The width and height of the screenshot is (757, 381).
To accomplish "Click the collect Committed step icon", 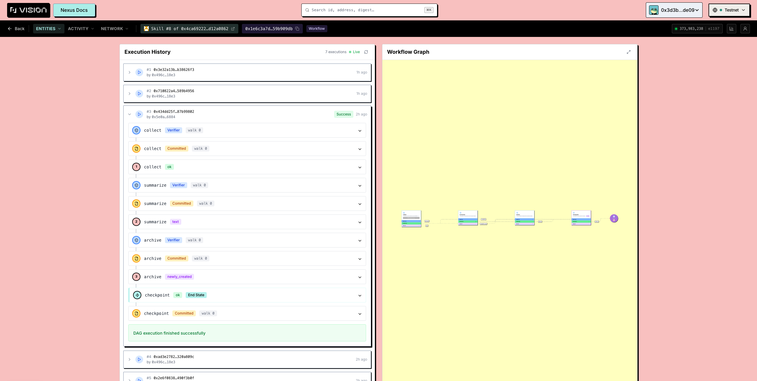I will 136,149.
